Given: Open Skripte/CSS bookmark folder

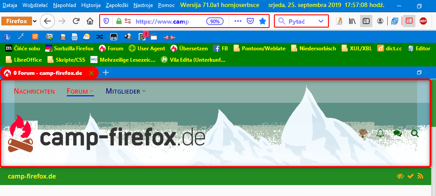Looking at the screenshot, I should [x=66, y=59].
